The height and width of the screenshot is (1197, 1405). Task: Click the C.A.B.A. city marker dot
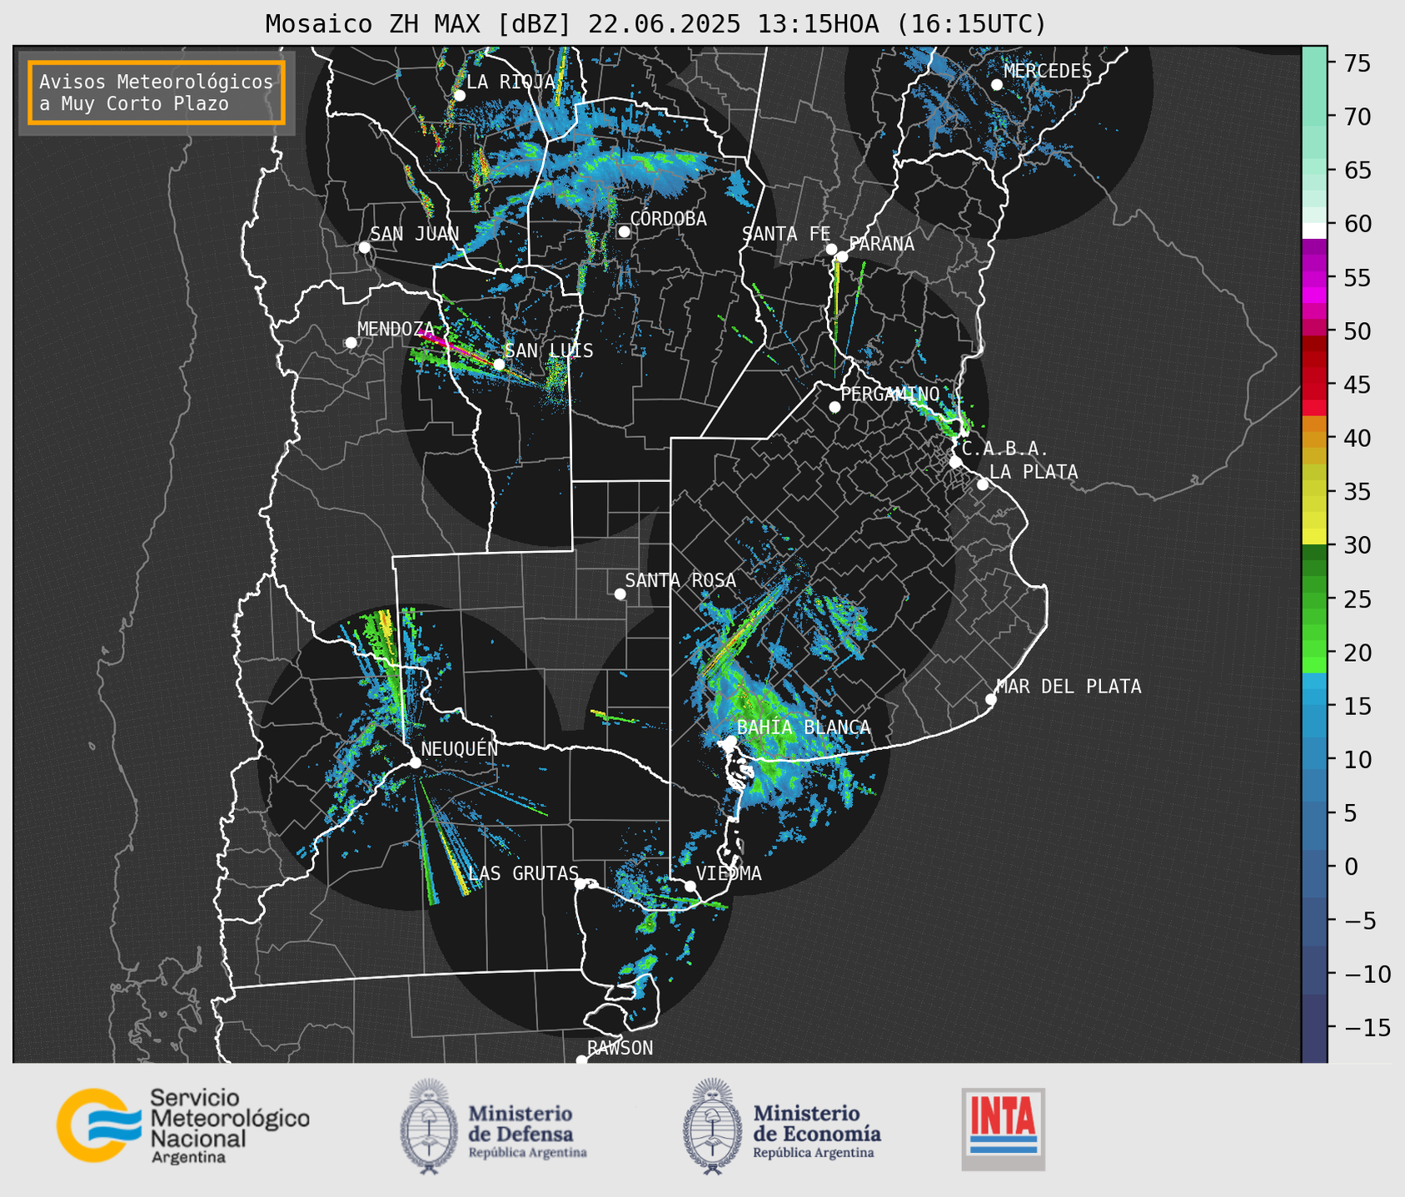pos(955,461)
